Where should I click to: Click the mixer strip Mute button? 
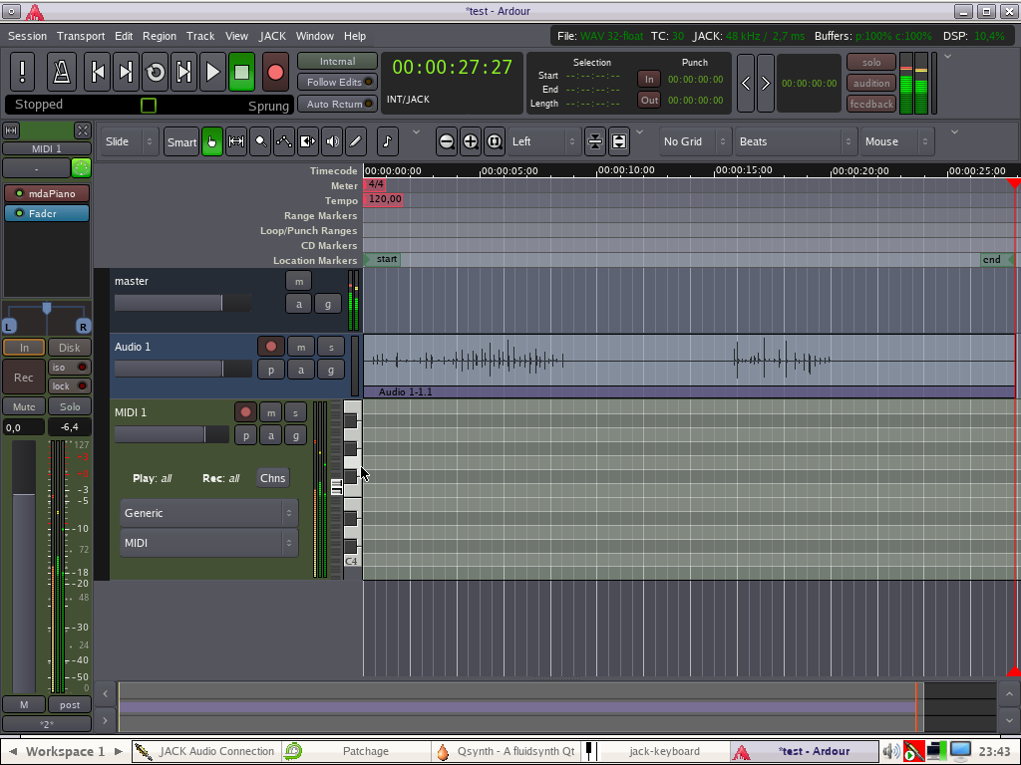pos(24,406)
